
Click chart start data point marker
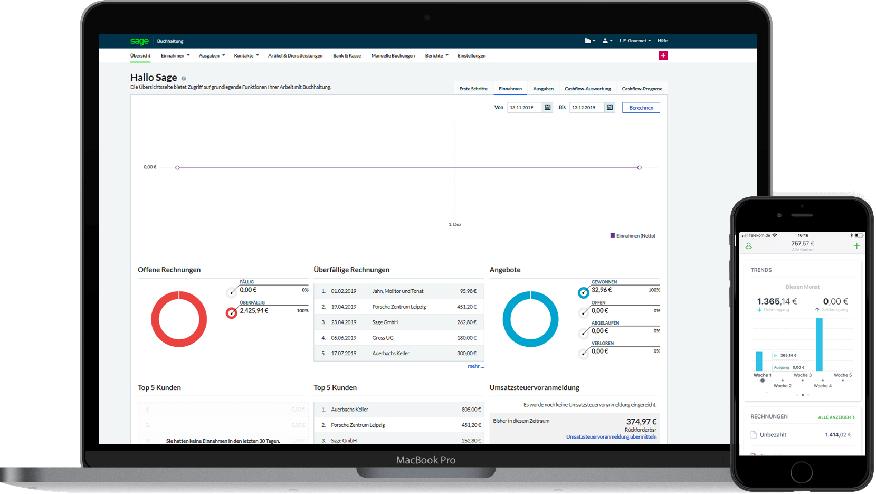click(x=177, y=168)
